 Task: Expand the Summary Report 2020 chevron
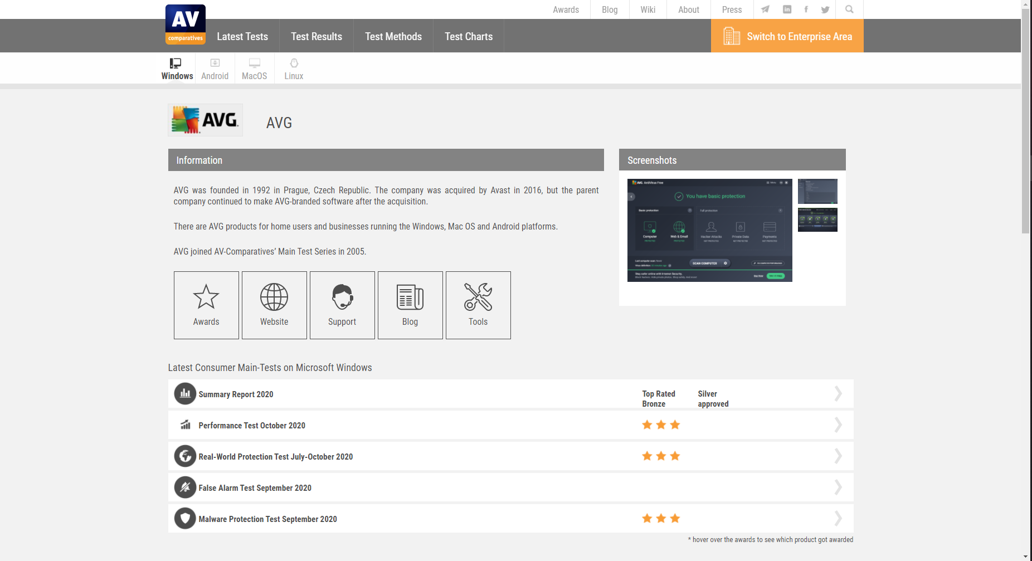tap(838, 394)
